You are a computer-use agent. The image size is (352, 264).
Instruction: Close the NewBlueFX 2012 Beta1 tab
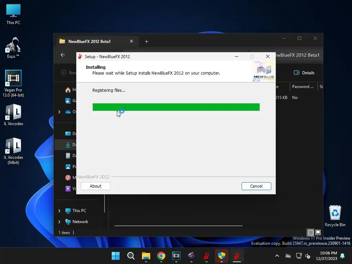[132, 41]
